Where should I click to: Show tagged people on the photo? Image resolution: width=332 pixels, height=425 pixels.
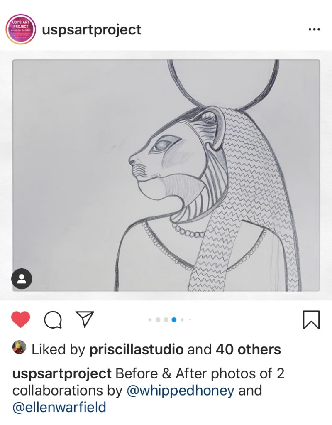[x=22, y=278]
